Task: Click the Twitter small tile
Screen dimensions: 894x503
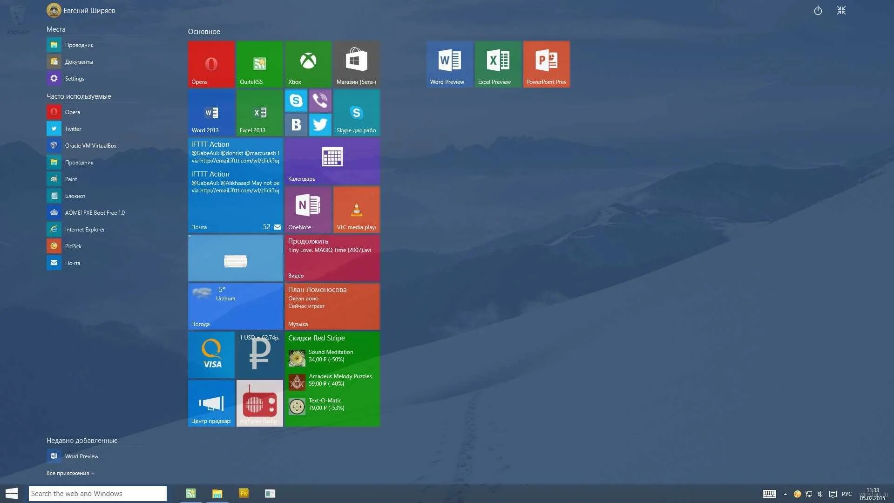Action: [320, 124]
